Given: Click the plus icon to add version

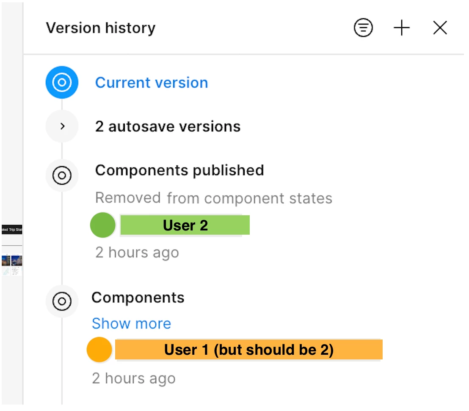Looking at the screenshot, I should point(401,28).
